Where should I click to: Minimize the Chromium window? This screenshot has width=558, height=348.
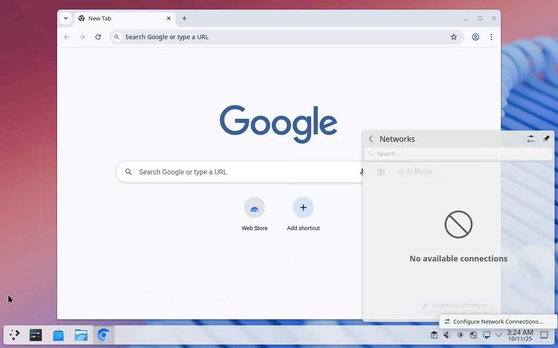466,18
